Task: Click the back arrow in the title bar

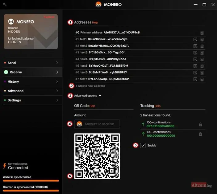Action: pyautogui.click(x=5, y=4)
